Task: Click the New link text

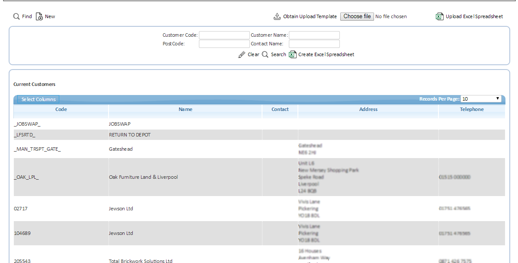Action: (50, 16)
